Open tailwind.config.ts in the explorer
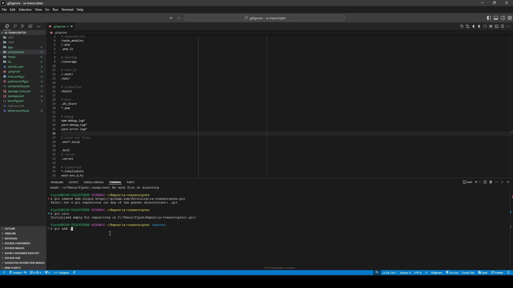 point(23,111)
